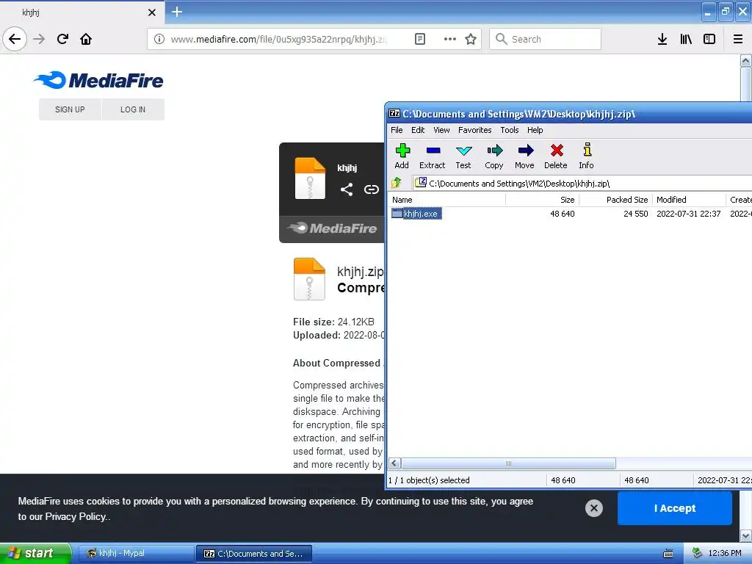
Task: Open the browser Downloads panel
Action: pyautogui.click(x=662, y=39)
